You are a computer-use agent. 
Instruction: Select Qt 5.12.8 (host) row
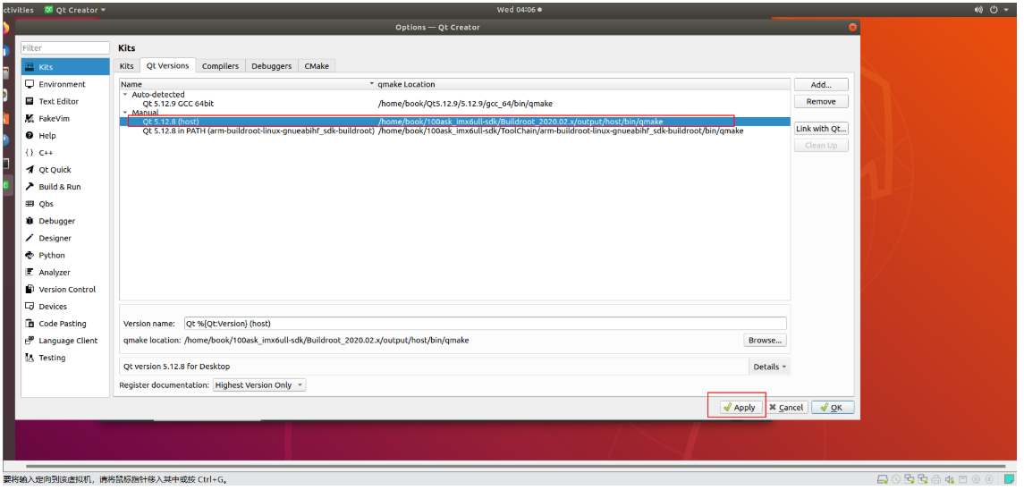pyautogui.click(x=454, y=122)
